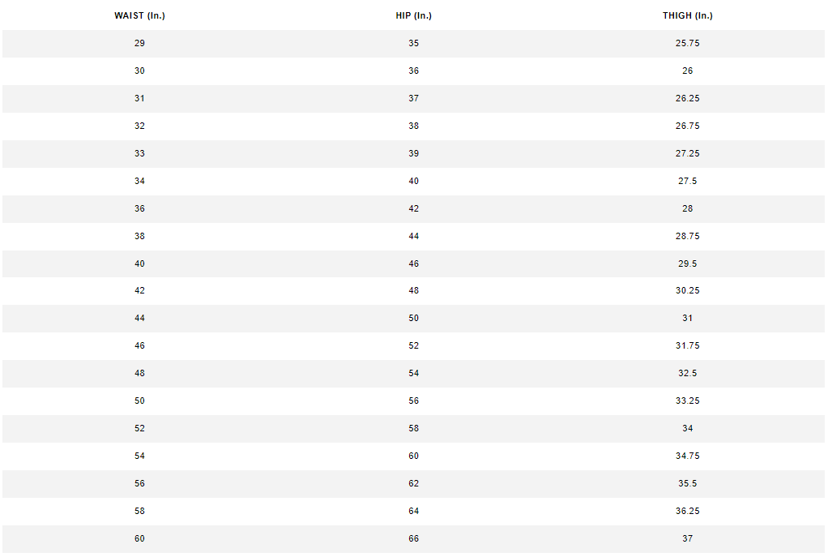Select thigh value 26.75
This screenshot has height=557, width=828.
[x=687, y=126]
